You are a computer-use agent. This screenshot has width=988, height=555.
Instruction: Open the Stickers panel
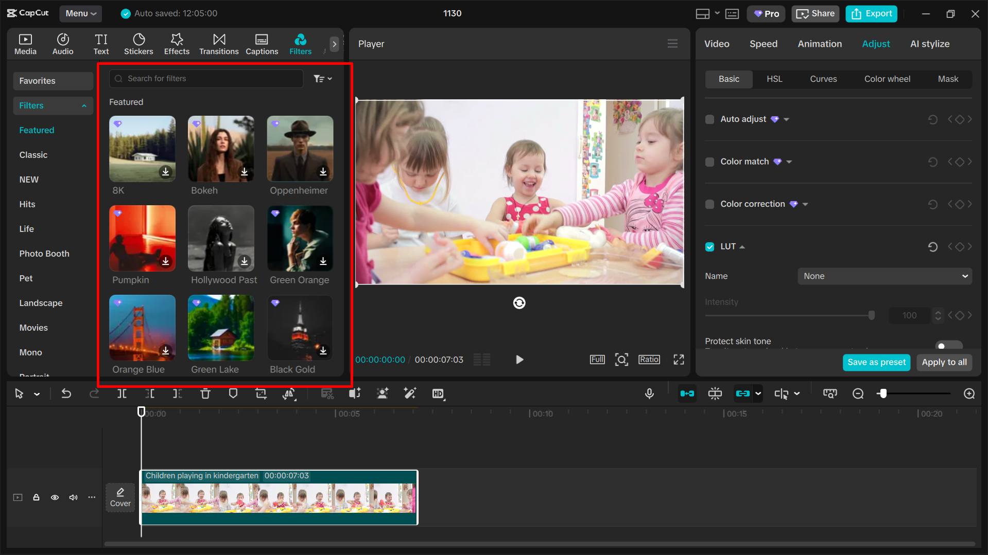click(138, 44)
